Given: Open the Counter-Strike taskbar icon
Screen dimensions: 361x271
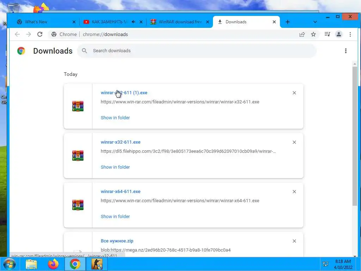Looking at the screenshot, I should point(97,264).
